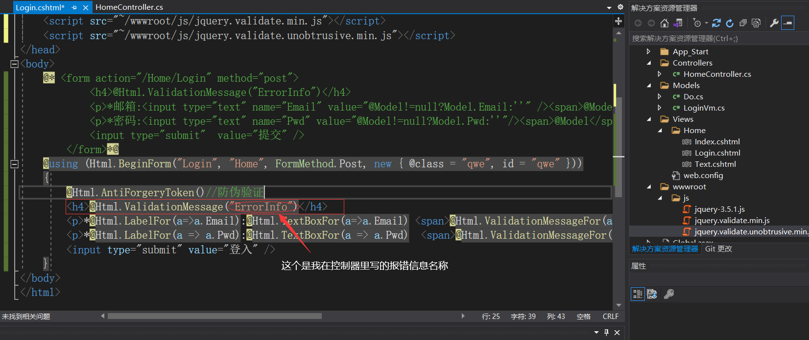Click the vertical scrollbar down arrow in editor
The height and width of the screenshot is (340, 809).
click(x=619, y=305)
